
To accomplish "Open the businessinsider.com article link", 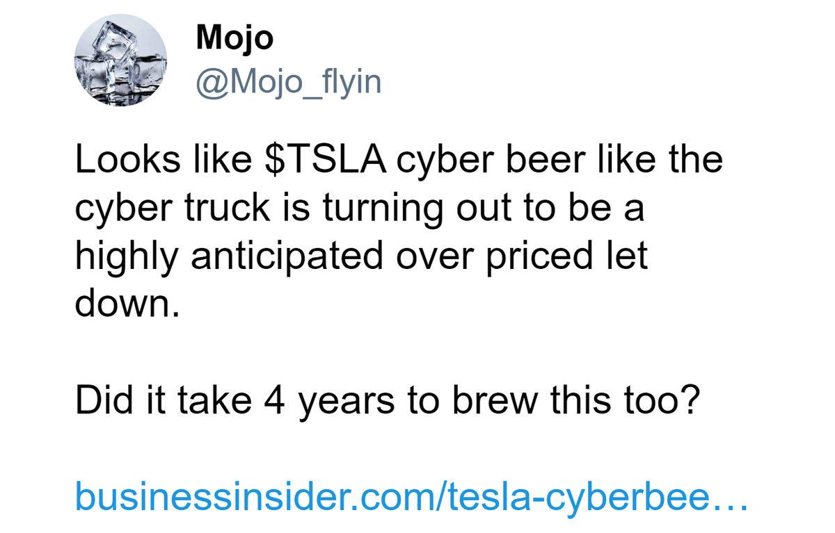I will coord(411,496).
